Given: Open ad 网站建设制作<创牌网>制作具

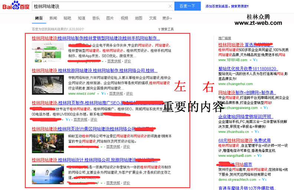Looking at the screenshot, I should point(247,93).
